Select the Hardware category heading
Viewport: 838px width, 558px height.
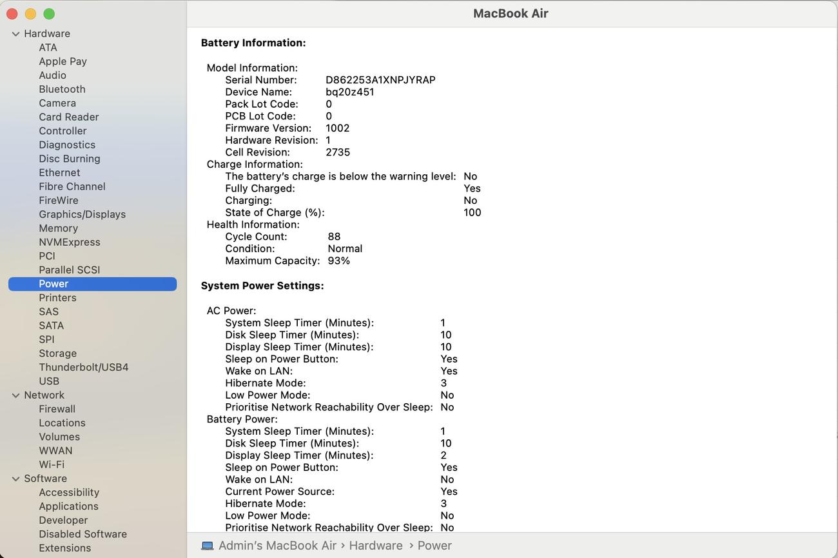tap(47, 34)
